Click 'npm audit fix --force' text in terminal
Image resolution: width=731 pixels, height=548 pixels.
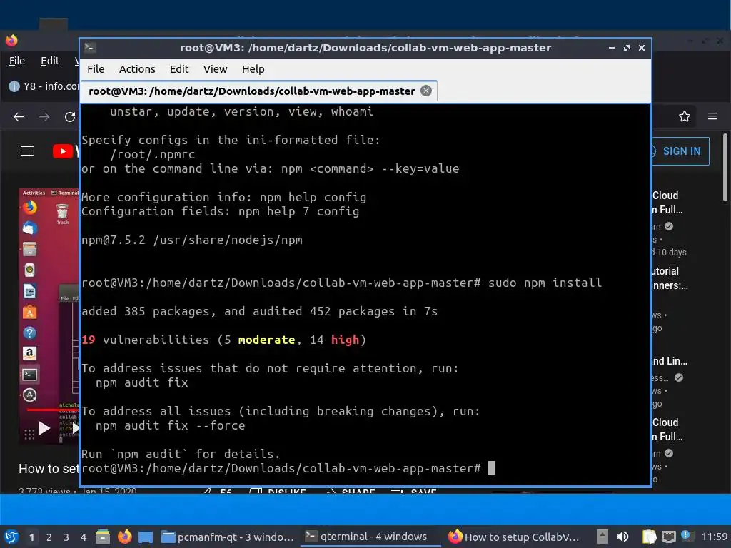coord(170,425)
